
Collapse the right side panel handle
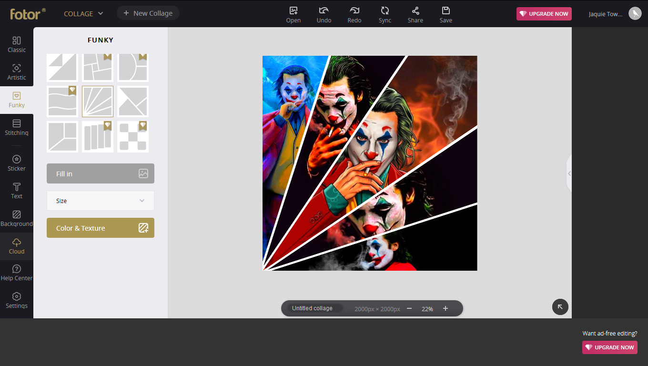coord(569,173)
